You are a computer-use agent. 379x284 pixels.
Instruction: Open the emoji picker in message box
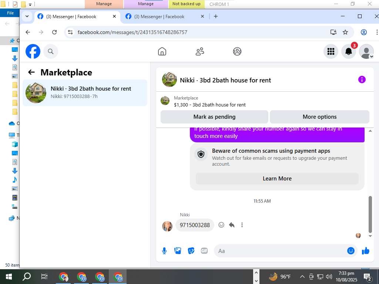351,251
